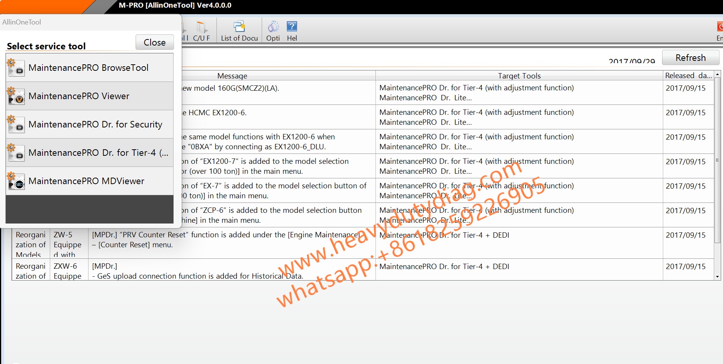
Task: Click the table vertical scrollbar thumb
Action: tap(717, 160)
